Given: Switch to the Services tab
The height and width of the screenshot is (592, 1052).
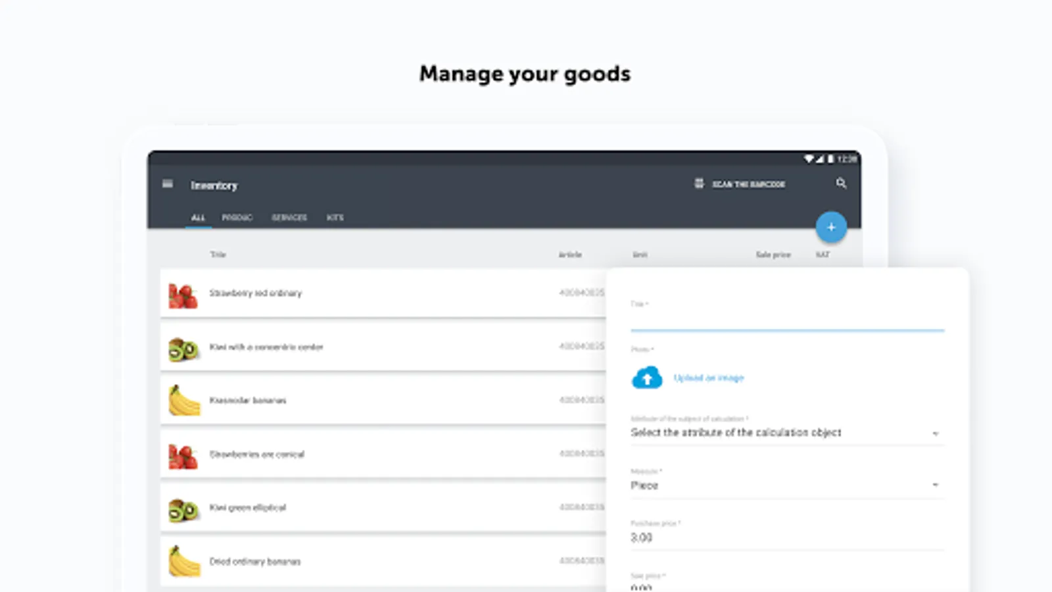Looking at the screenshot, I should click(289, 218).
